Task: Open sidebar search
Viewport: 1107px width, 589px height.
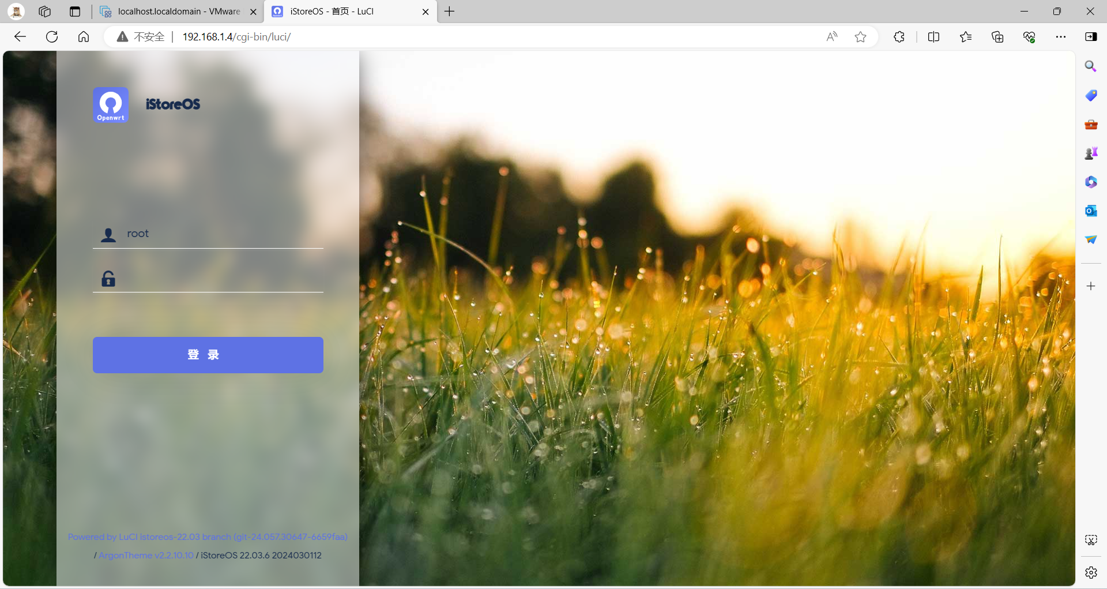Action: coord(1091,66)
